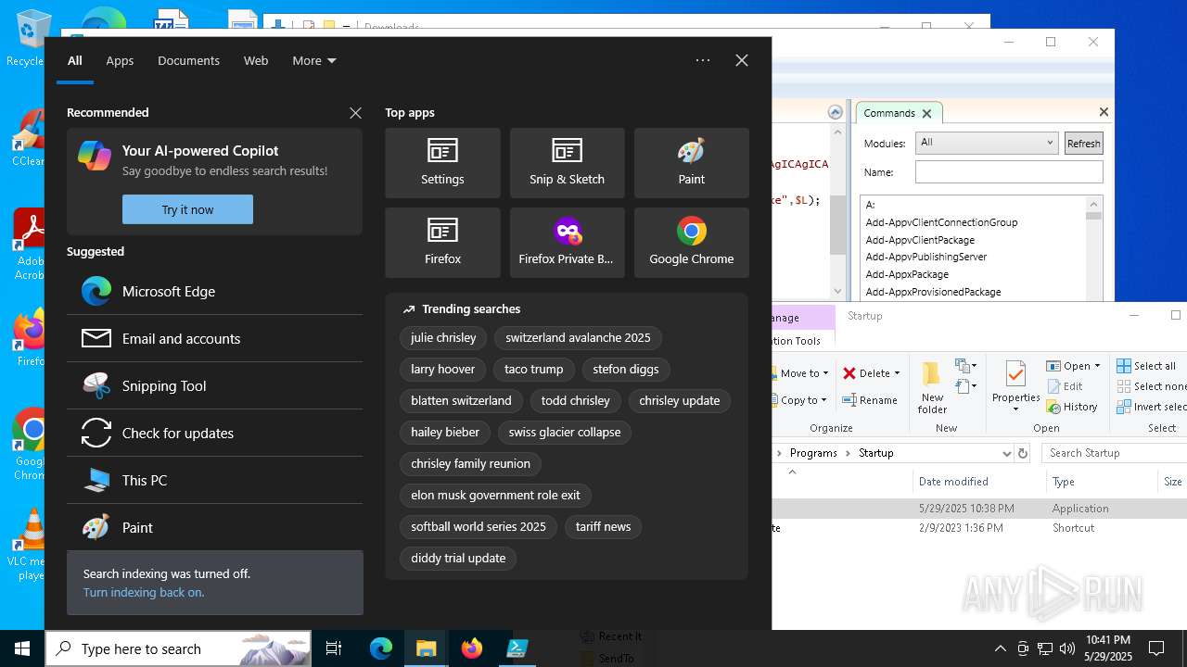Image resolution: width=1187 pixels, height=667 pixels.
Task: Open the notification center icon
Action: [1156, 648]
